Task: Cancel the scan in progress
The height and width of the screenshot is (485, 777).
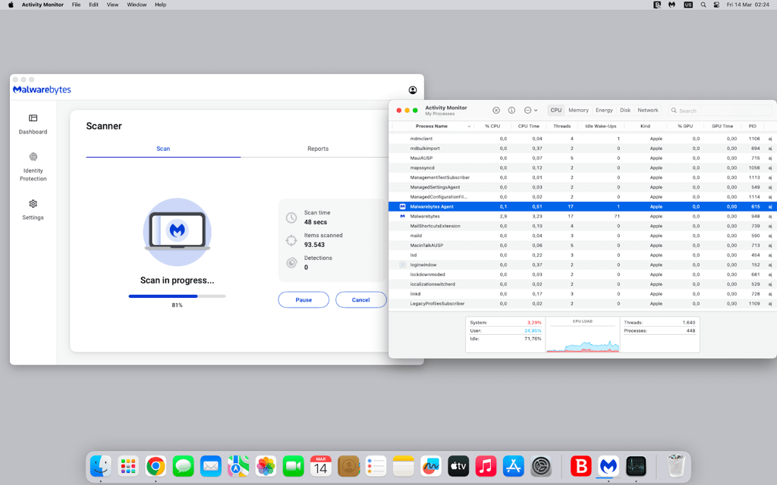Action: tap(360, 299)
